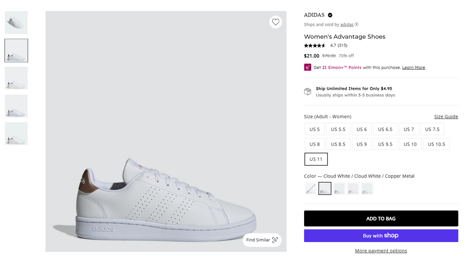
Task: Click Learn More about Simon+ points
Action: pyautogui.click(x=414, y=68)
